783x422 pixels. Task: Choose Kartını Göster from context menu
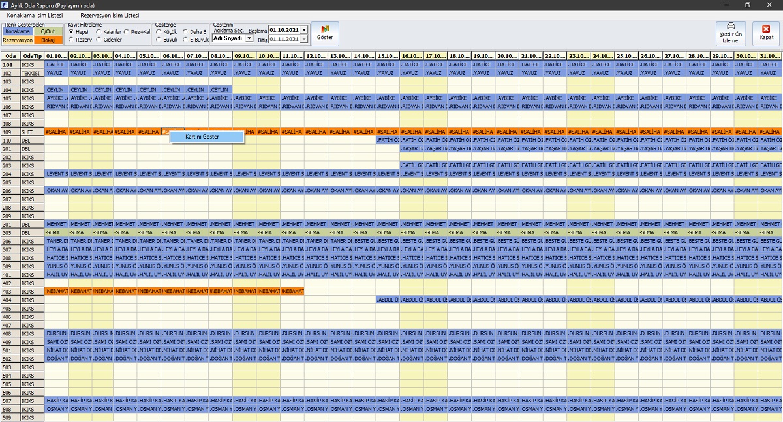click(207, 137)
